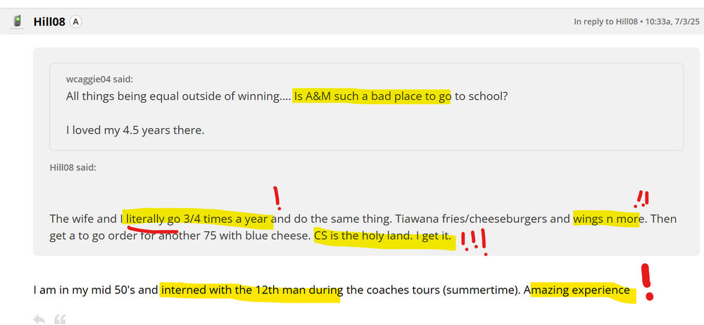This screenshot has height=325, width=704.
Task: Click the highlighted 'literally go 3/4 times a year' phrase
Action: point(199,219)
